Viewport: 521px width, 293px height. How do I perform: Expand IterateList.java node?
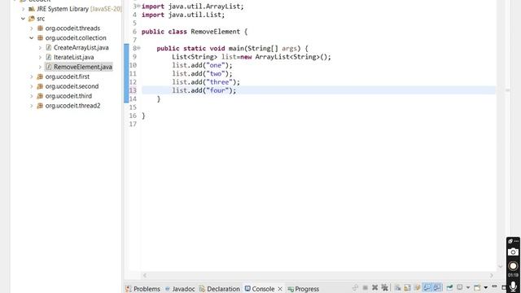point(40,57)
